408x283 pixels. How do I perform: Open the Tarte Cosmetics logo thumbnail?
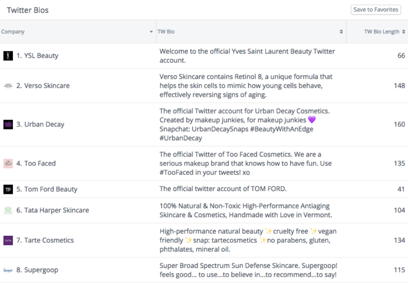click(x=8, y=240)
